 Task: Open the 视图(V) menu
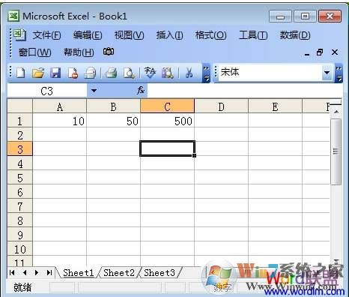point(129,35)
